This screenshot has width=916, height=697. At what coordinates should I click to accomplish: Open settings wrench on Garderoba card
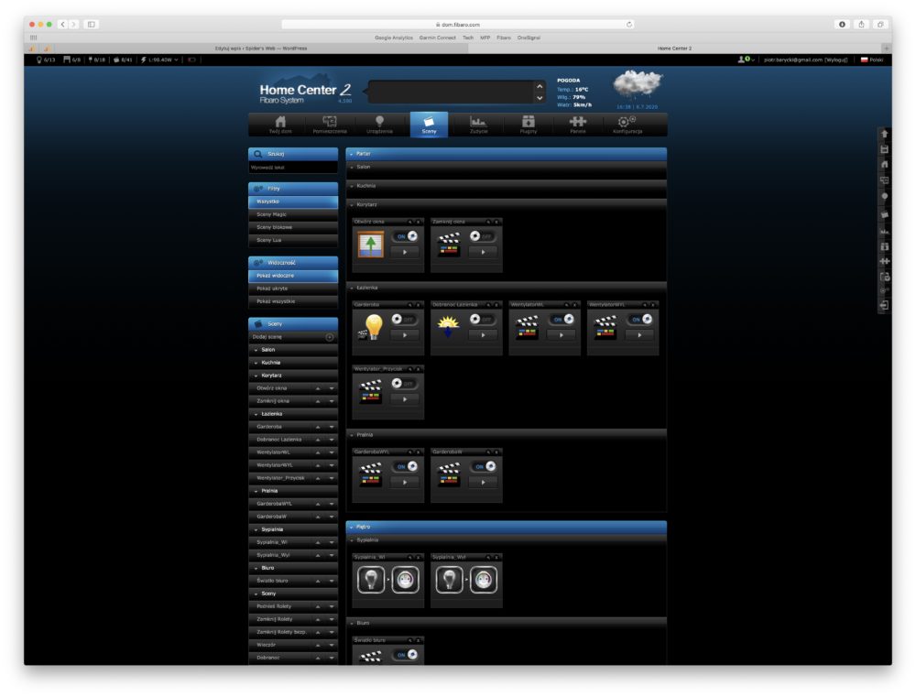coord(410,305)
